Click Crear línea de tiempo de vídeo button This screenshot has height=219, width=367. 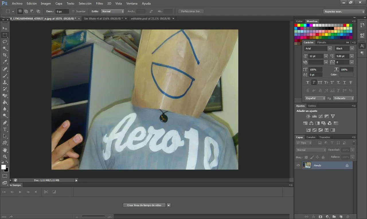pyautogui.click(x=144, y=205)
